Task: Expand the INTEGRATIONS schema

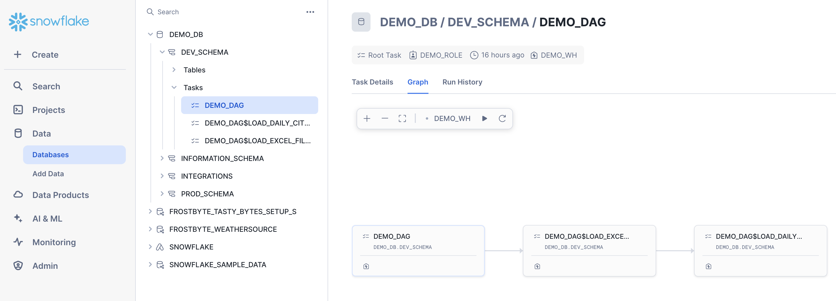Action: [162, 176]
